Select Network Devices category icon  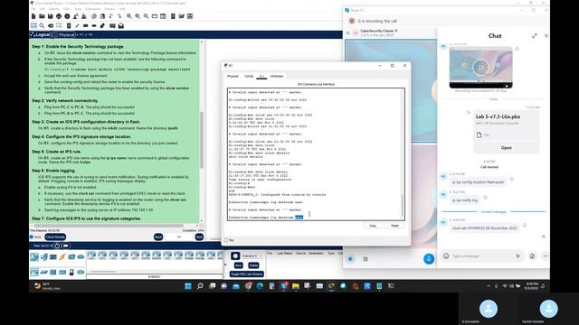[x=34, y=256]
